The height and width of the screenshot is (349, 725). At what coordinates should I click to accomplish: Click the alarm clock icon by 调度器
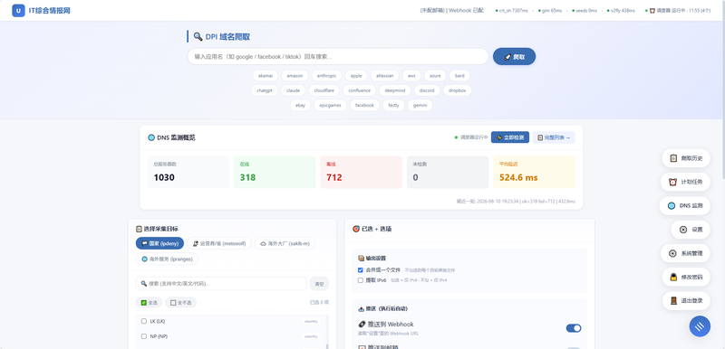[652, 11]
